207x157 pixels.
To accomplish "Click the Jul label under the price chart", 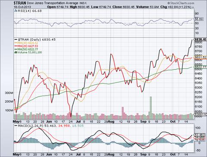I will pyautogui.click(x=78, y=122).
